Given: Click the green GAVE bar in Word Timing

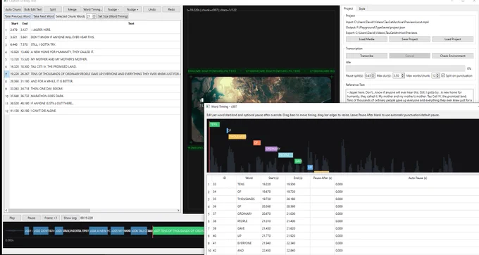Looking at the screenshot, I should pyautogui.click(x=298, y=161).
